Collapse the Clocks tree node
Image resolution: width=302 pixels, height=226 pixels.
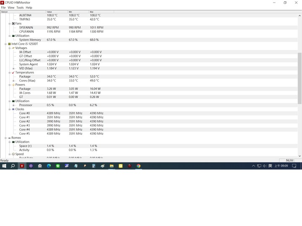coord(9,109)
